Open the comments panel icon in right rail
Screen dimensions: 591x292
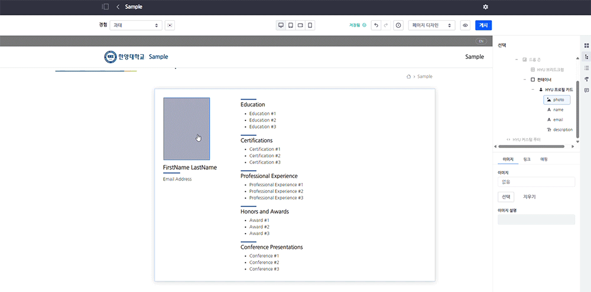coord(586,90)
